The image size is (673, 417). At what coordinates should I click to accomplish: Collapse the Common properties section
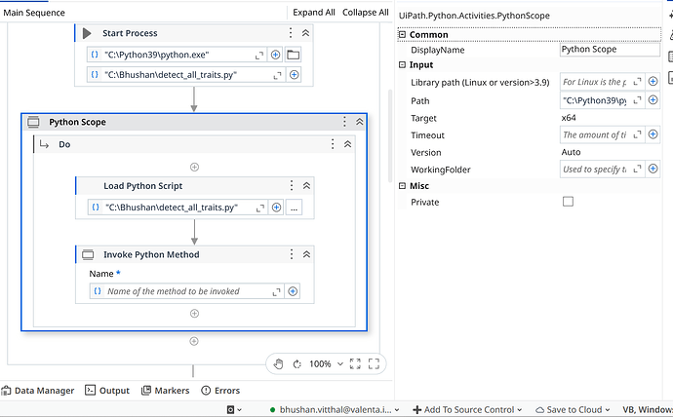tap(402, 35)
